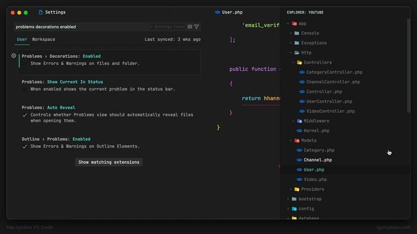Uncheck Outline Problems Enabled checkbox
Viewport: 417px width, 234px height.
(x=25, y=146)
